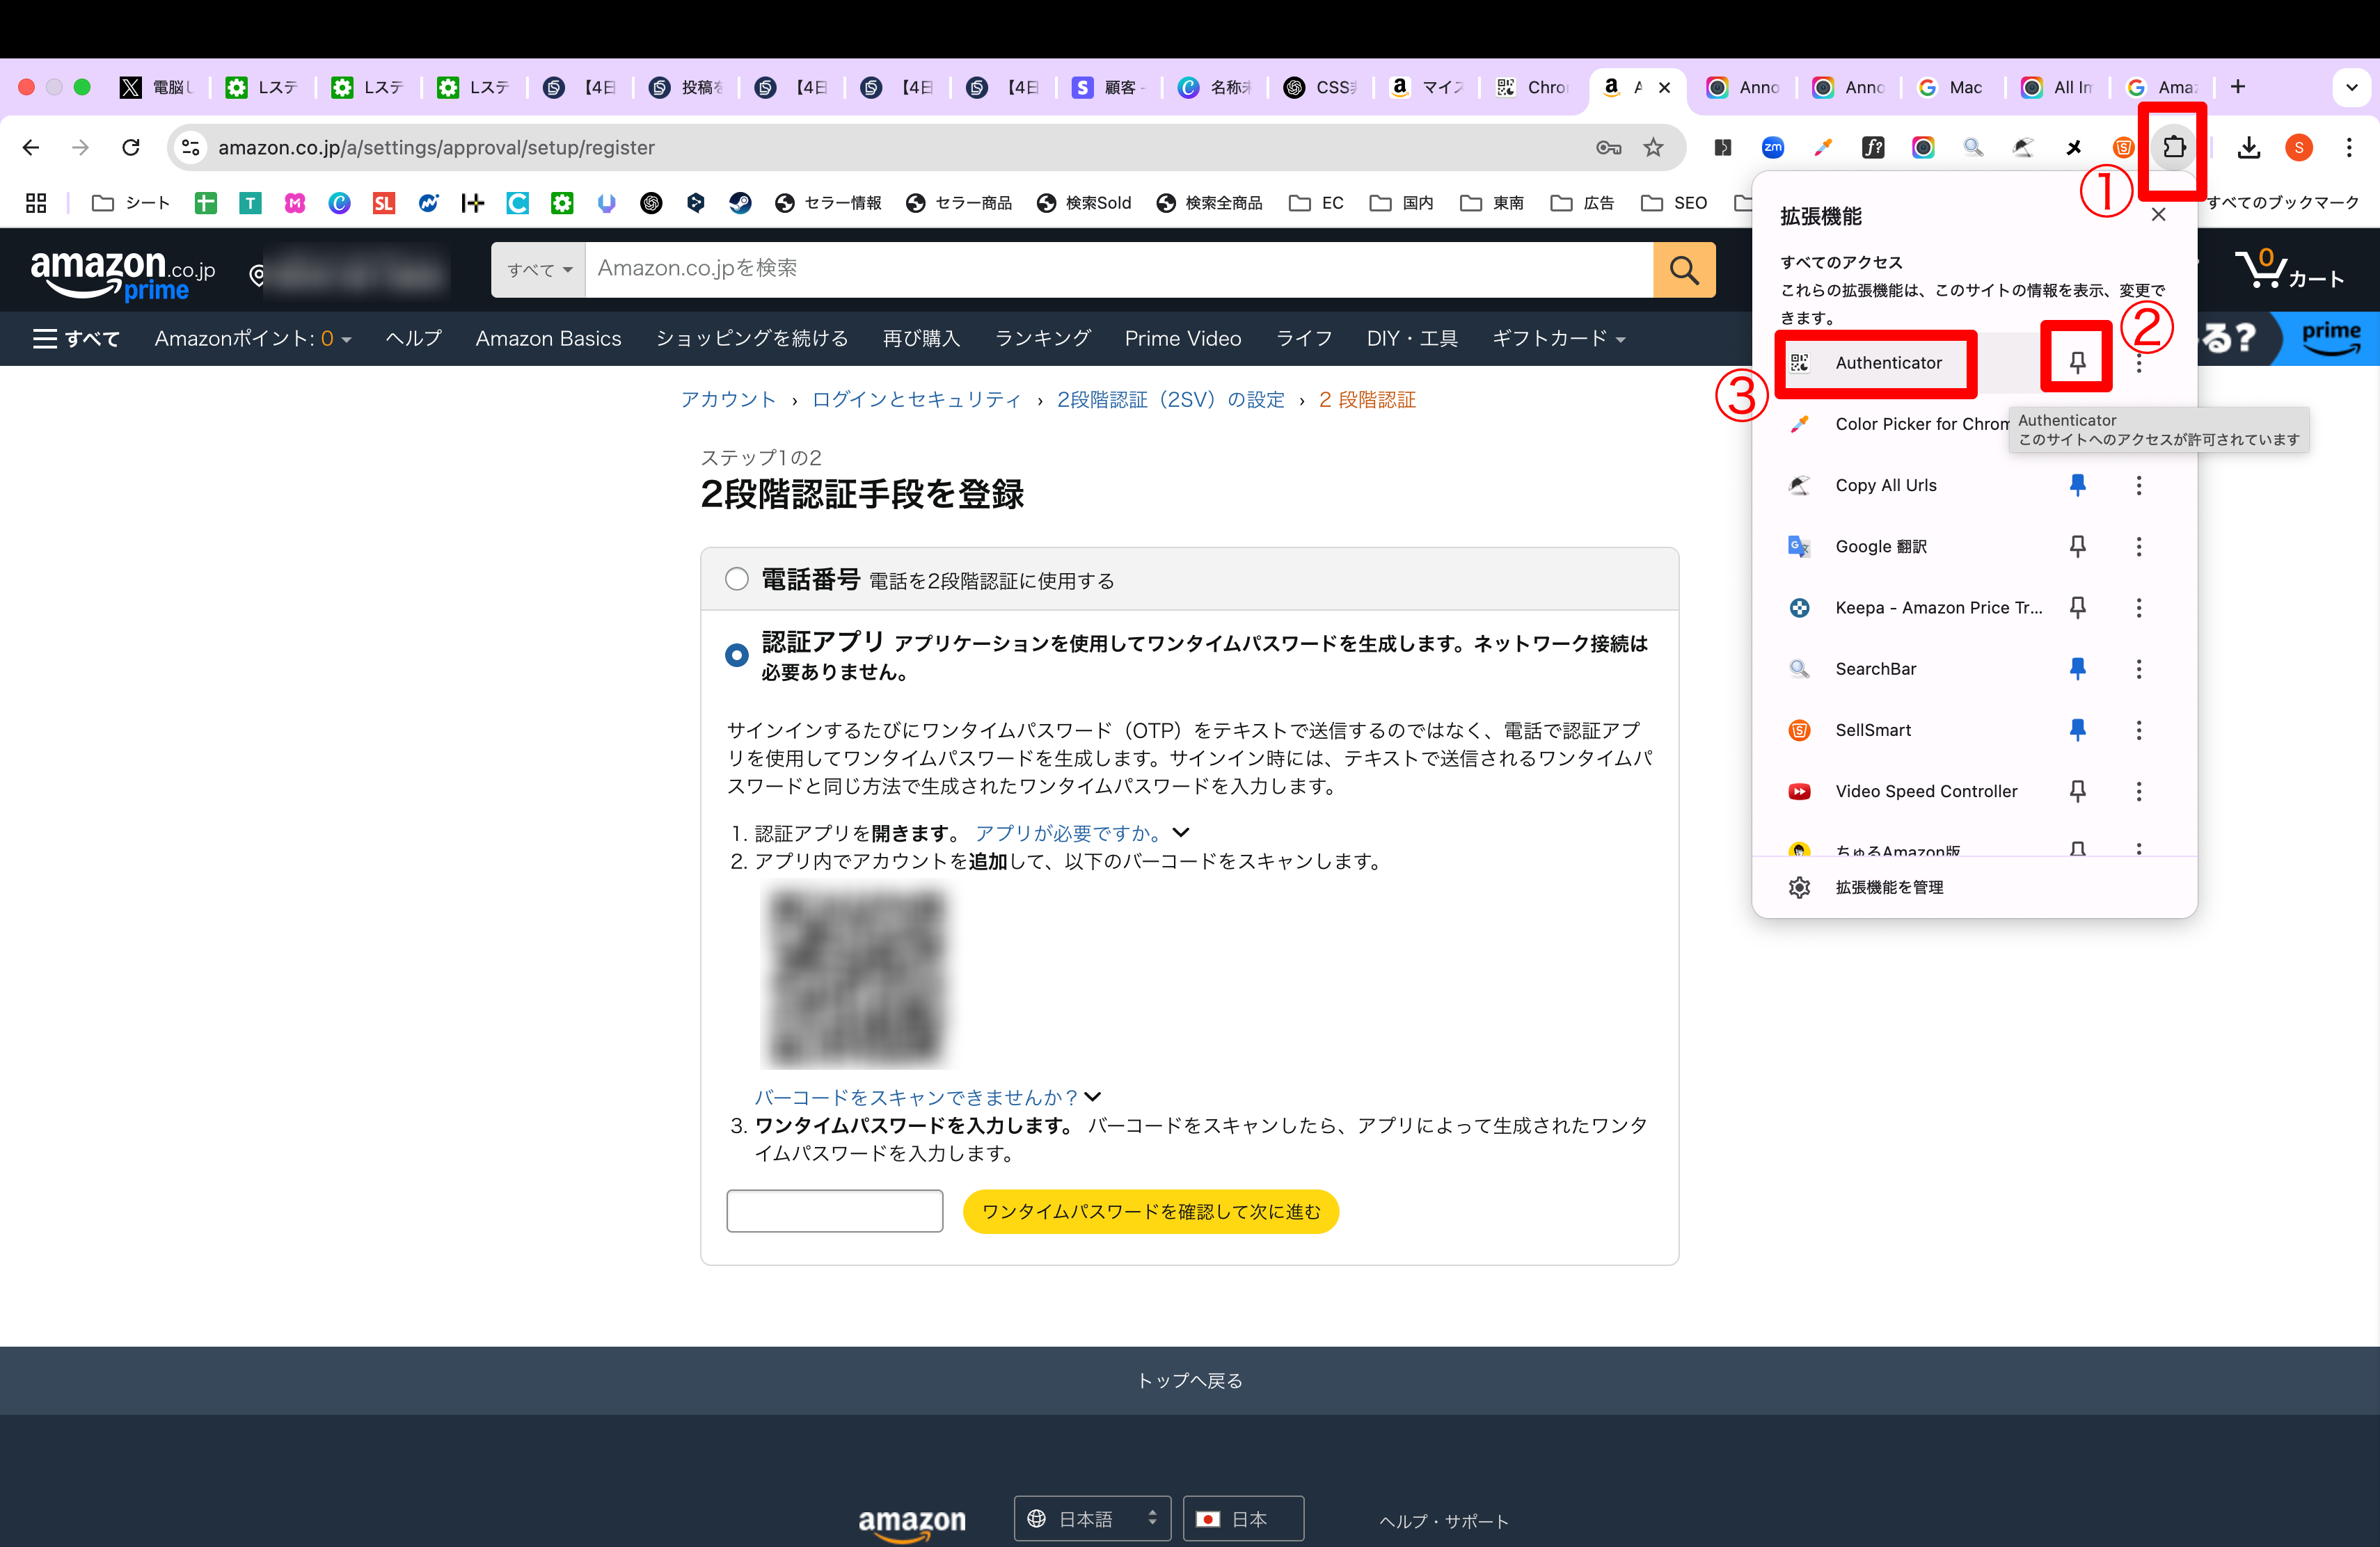Screen dimensions: 2380x1547
Task: Select Color Picker for Chrome extension
Action: click(x=1898, y=424)
